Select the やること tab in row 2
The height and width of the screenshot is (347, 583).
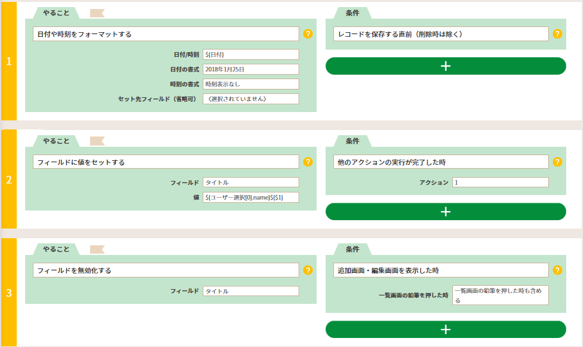tap(56, 141)
